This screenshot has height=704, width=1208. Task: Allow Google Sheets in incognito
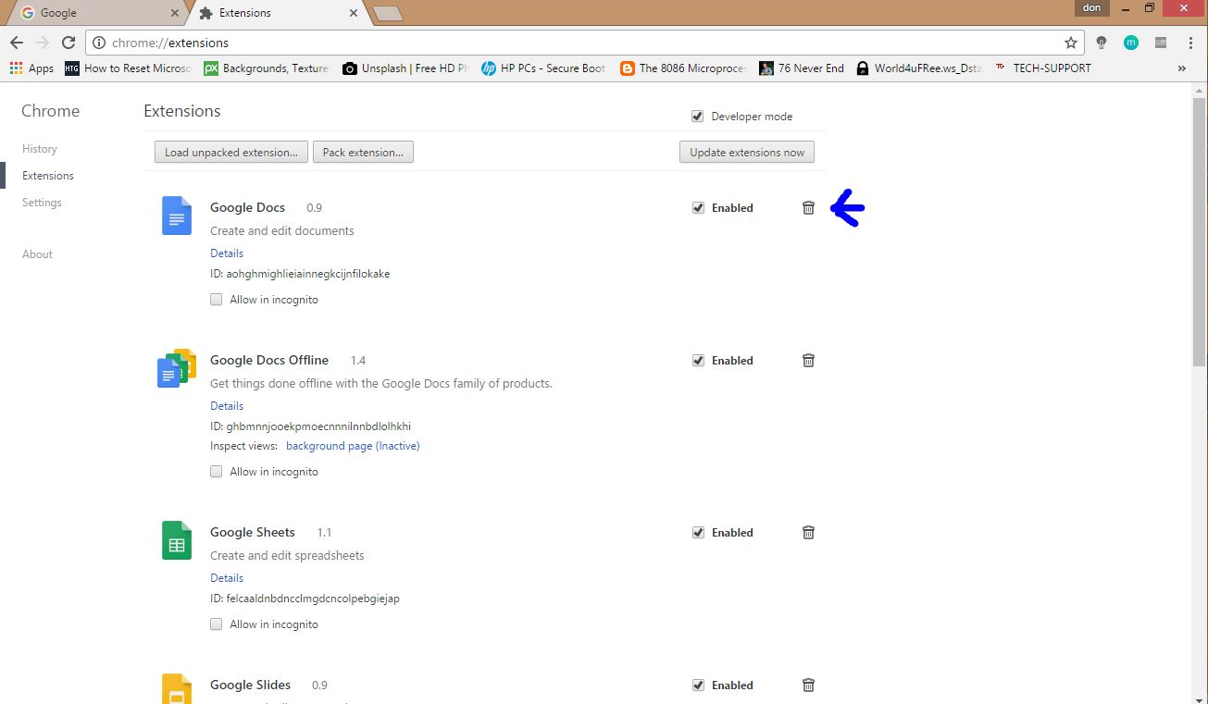[x=217, y=624]
